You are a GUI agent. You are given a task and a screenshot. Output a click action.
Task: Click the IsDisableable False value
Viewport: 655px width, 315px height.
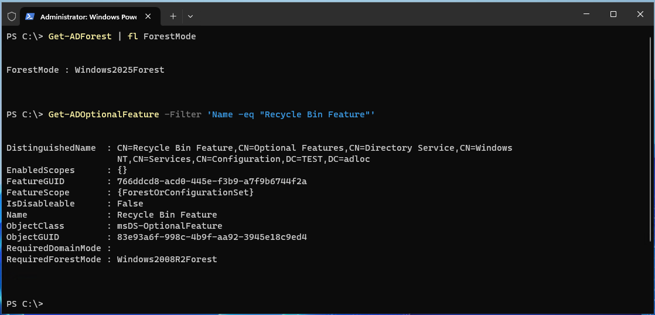tap(130, 204)
